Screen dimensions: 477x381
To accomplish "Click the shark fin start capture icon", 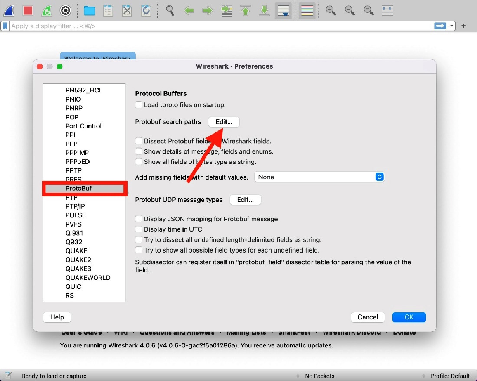I will 9,10.
